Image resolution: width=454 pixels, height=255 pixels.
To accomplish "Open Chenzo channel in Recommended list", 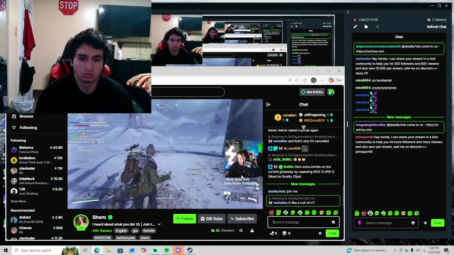I will [x=37, y=230].
